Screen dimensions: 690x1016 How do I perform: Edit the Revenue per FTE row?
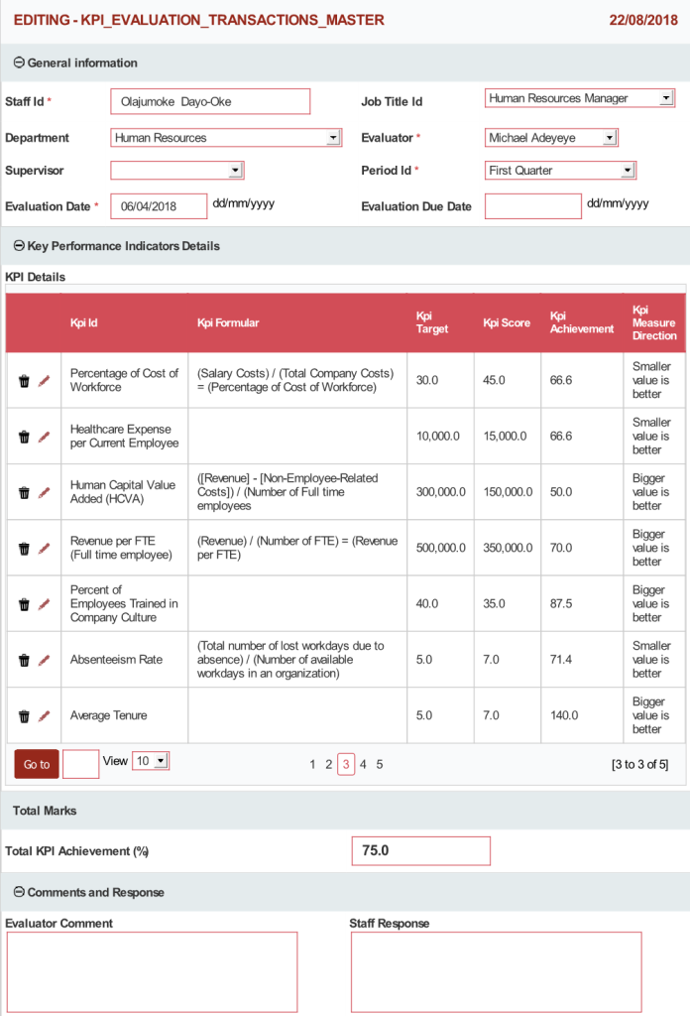click(x=44, y=549)
